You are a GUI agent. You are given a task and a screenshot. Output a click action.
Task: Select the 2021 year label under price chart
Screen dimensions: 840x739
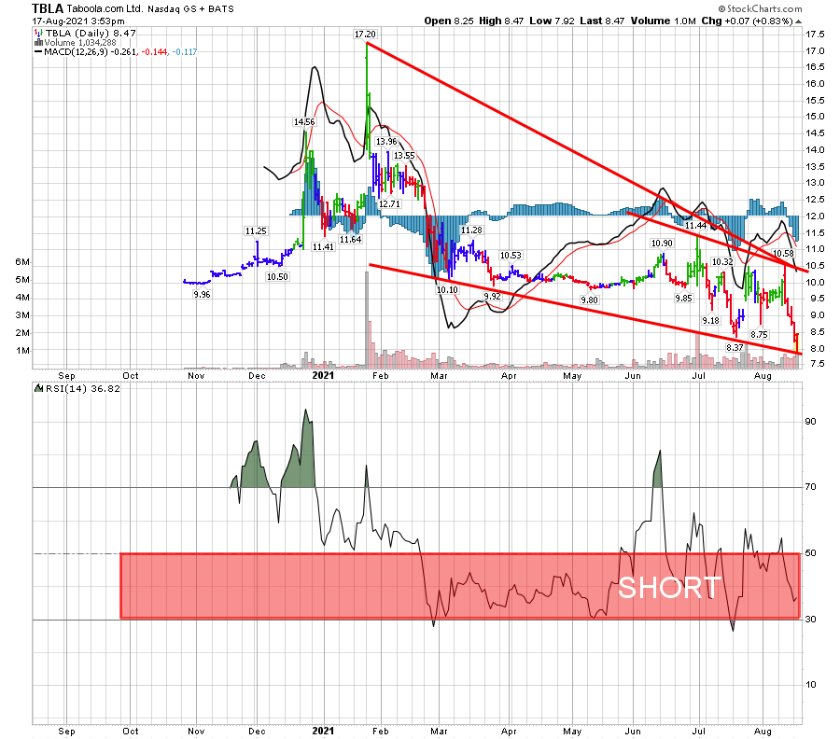[x=323, y=375]
